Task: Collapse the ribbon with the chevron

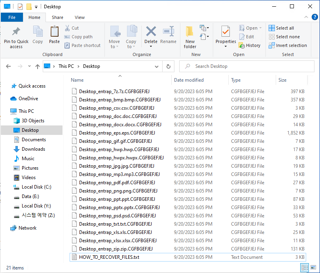Action: (x=306, y=17)
